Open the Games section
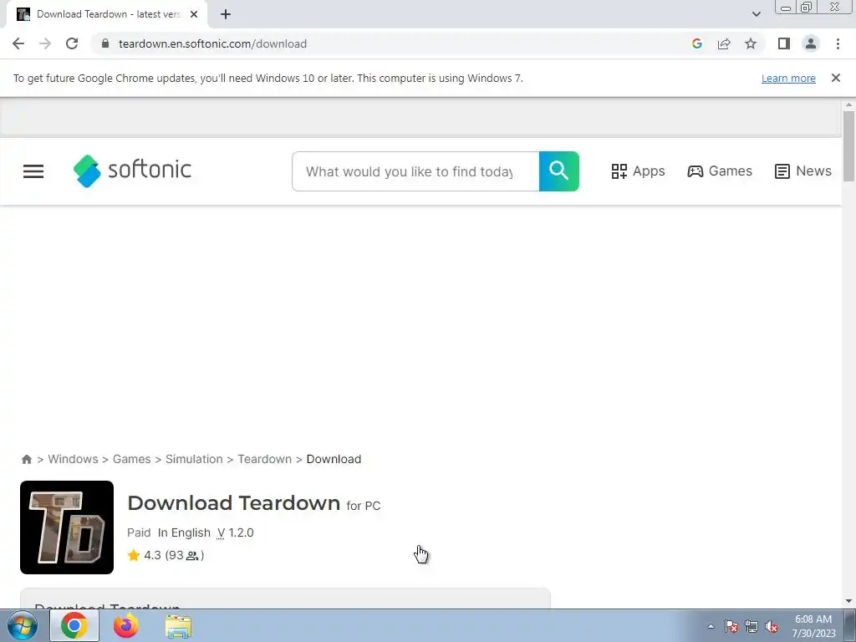Image resolution: width=856 pixels, height=642 pixels. click(x=720, y=171)
